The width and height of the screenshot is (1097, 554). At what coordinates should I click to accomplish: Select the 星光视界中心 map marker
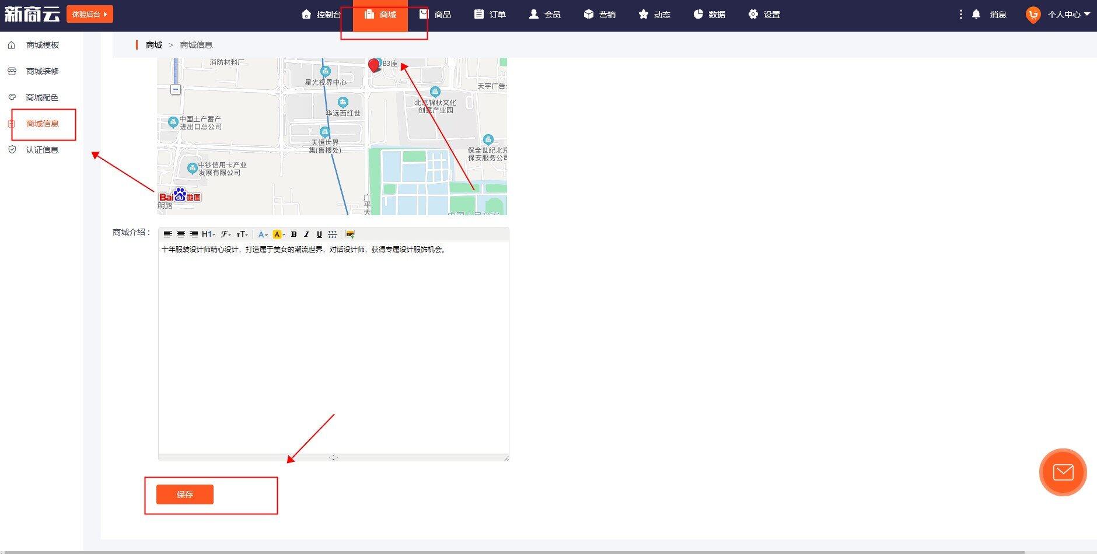click(326, 71)
